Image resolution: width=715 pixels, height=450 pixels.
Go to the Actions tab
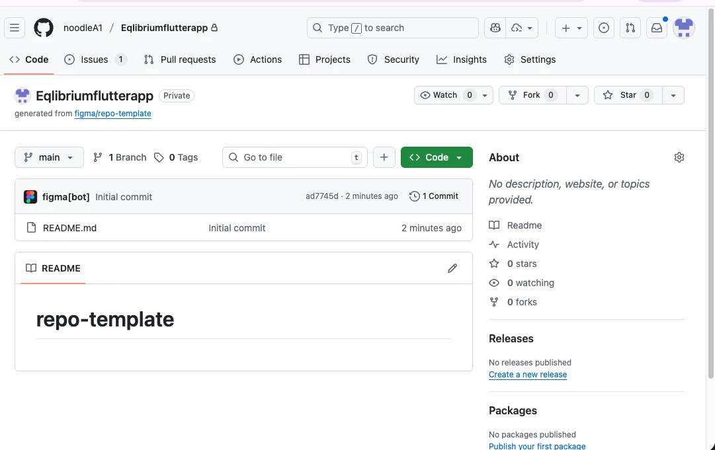[258, 59]
